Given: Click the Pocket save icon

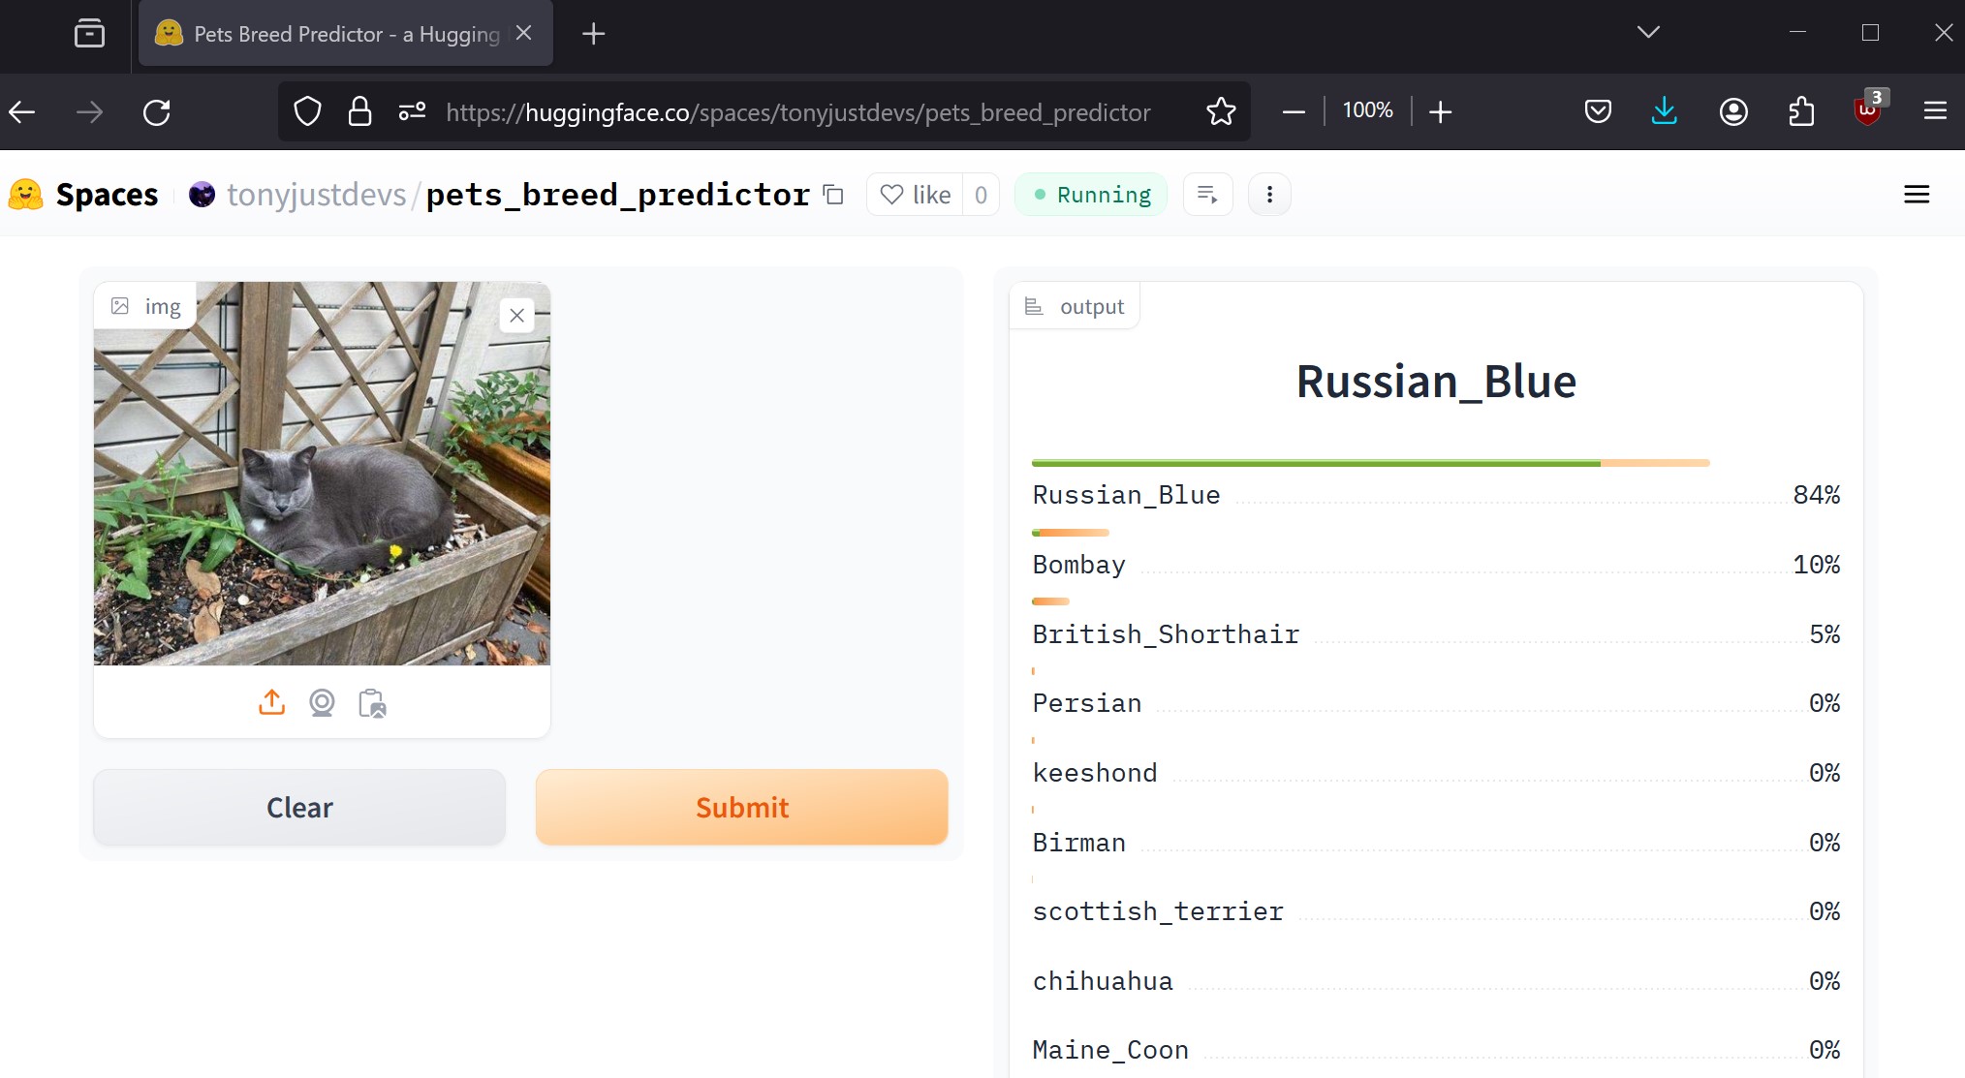Looking at the screenshot, I should point(1598,112).
